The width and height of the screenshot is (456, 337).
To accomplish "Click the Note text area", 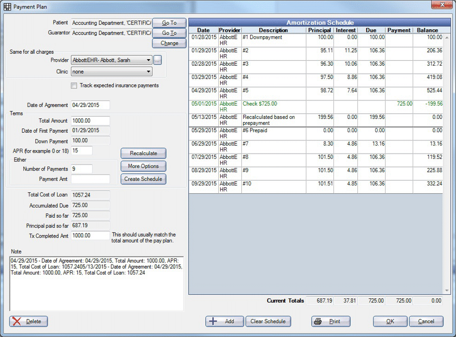I will (x=97, y=283).
